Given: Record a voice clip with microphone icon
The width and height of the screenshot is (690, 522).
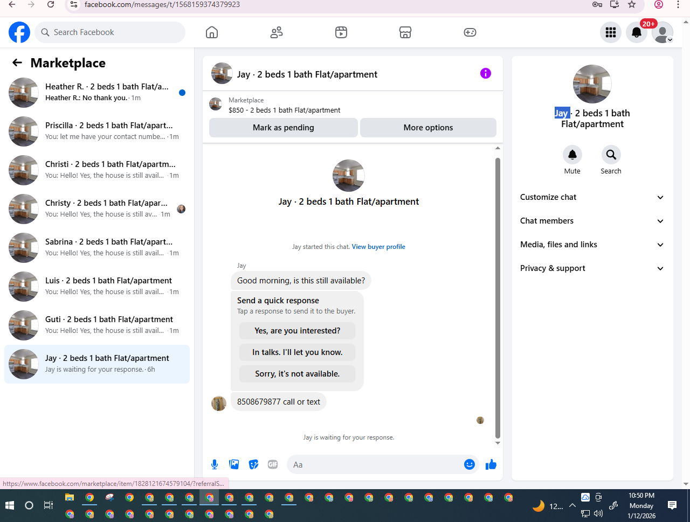Looking at the screenshot, I should coord(215,464).
